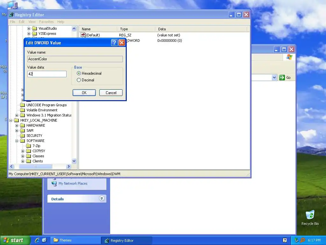Collapse the HKEY_LOCAL_MACHINE hive

11,120
